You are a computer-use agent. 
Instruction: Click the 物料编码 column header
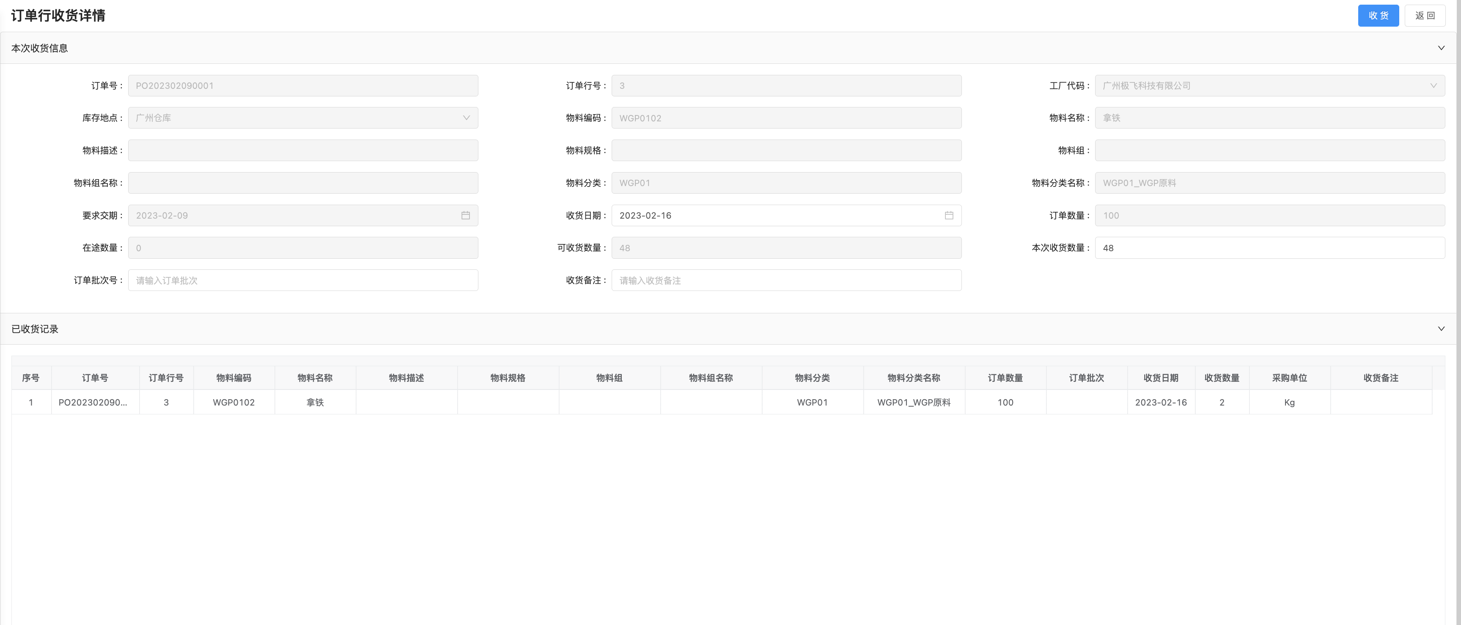coord(233,378)
